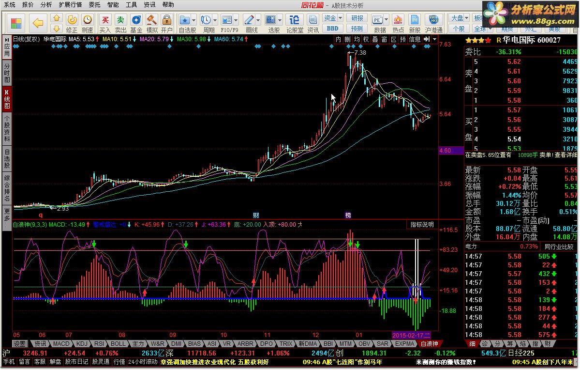Expand the PE 数据 dropdown arrow

387,20
